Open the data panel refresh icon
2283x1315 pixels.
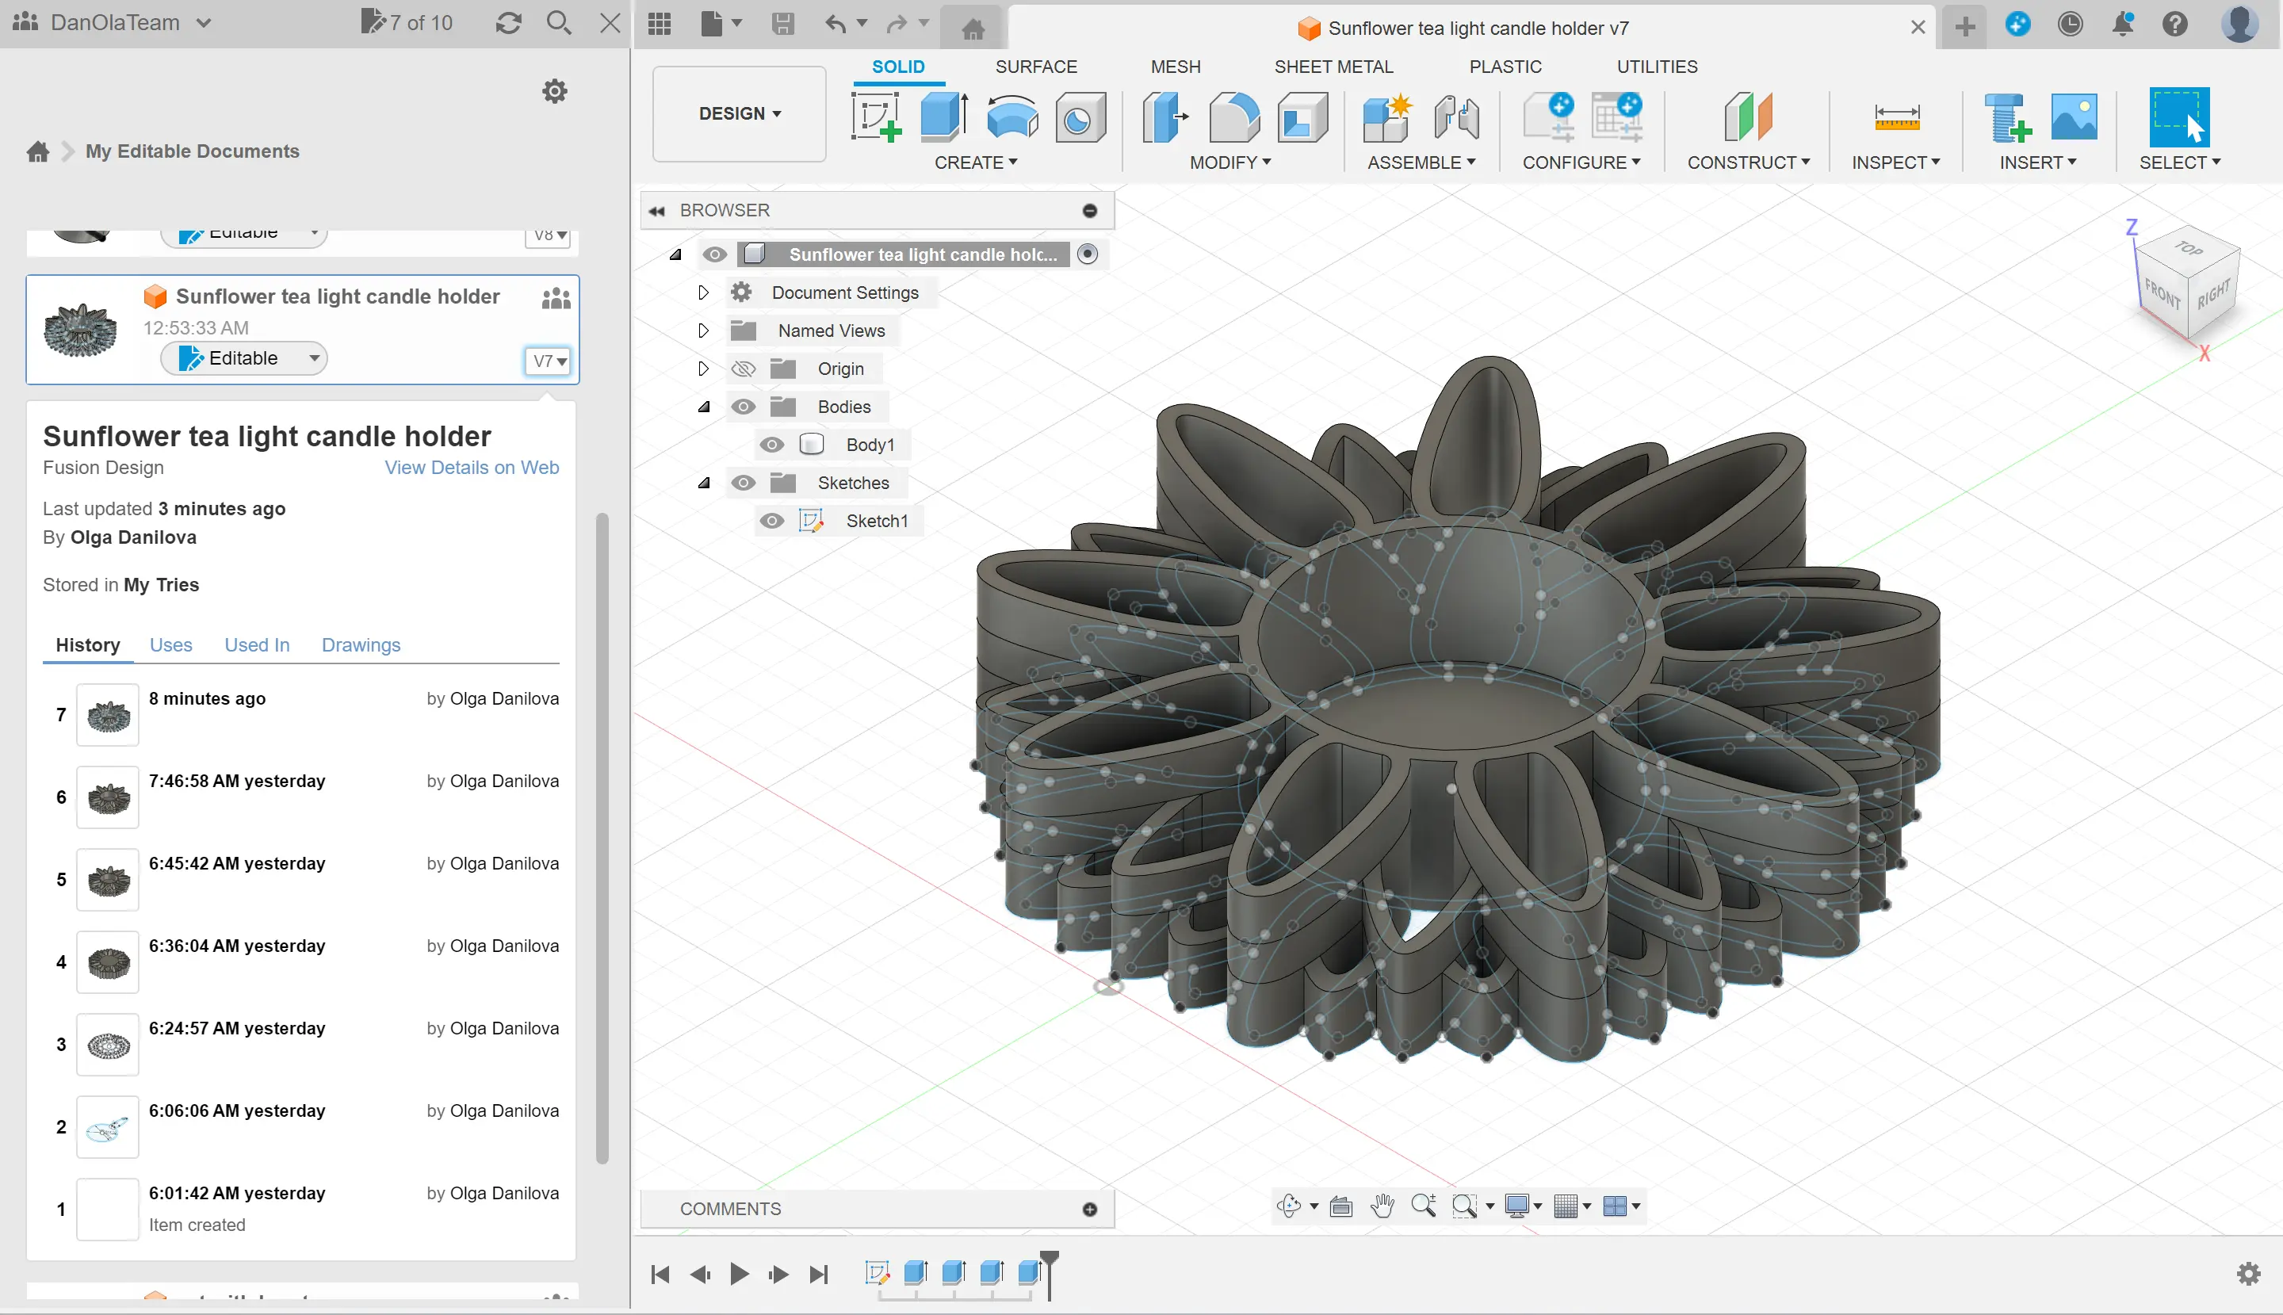coord(508,24)
